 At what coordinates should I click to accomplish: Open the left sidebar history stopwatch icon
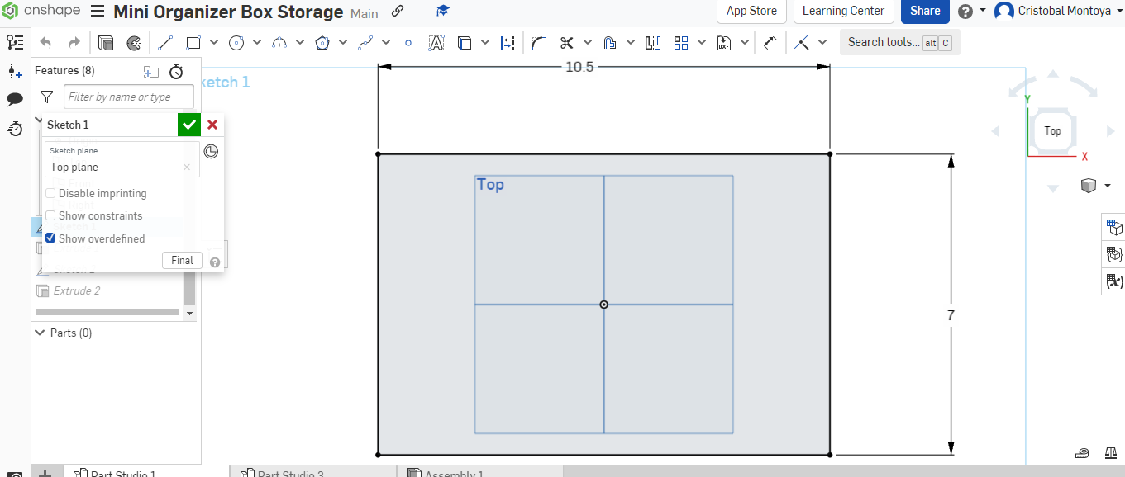15,129
